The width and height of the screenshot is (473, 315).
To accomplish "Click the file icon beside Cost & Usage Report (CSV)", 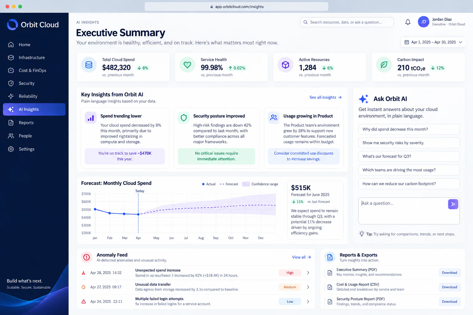I will pyautogui.click(x=330, y=287).
